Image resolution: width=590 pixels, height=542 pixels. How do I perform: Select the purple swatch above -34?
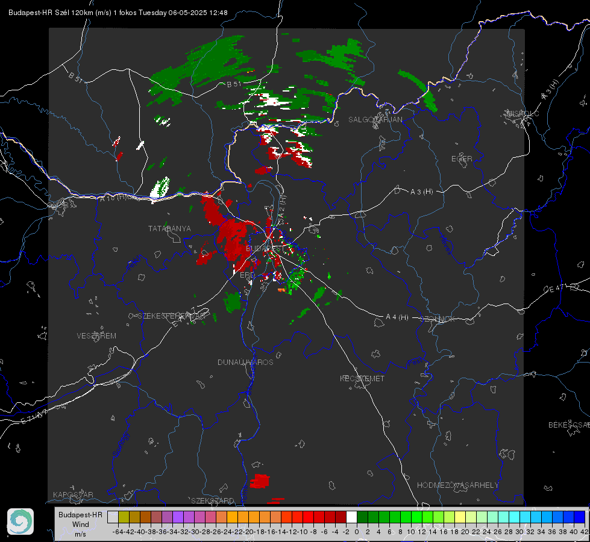178,517
